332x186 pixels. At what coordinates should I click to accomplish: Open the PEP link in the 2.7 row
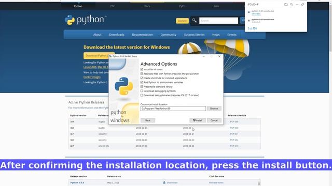[234, 146]
